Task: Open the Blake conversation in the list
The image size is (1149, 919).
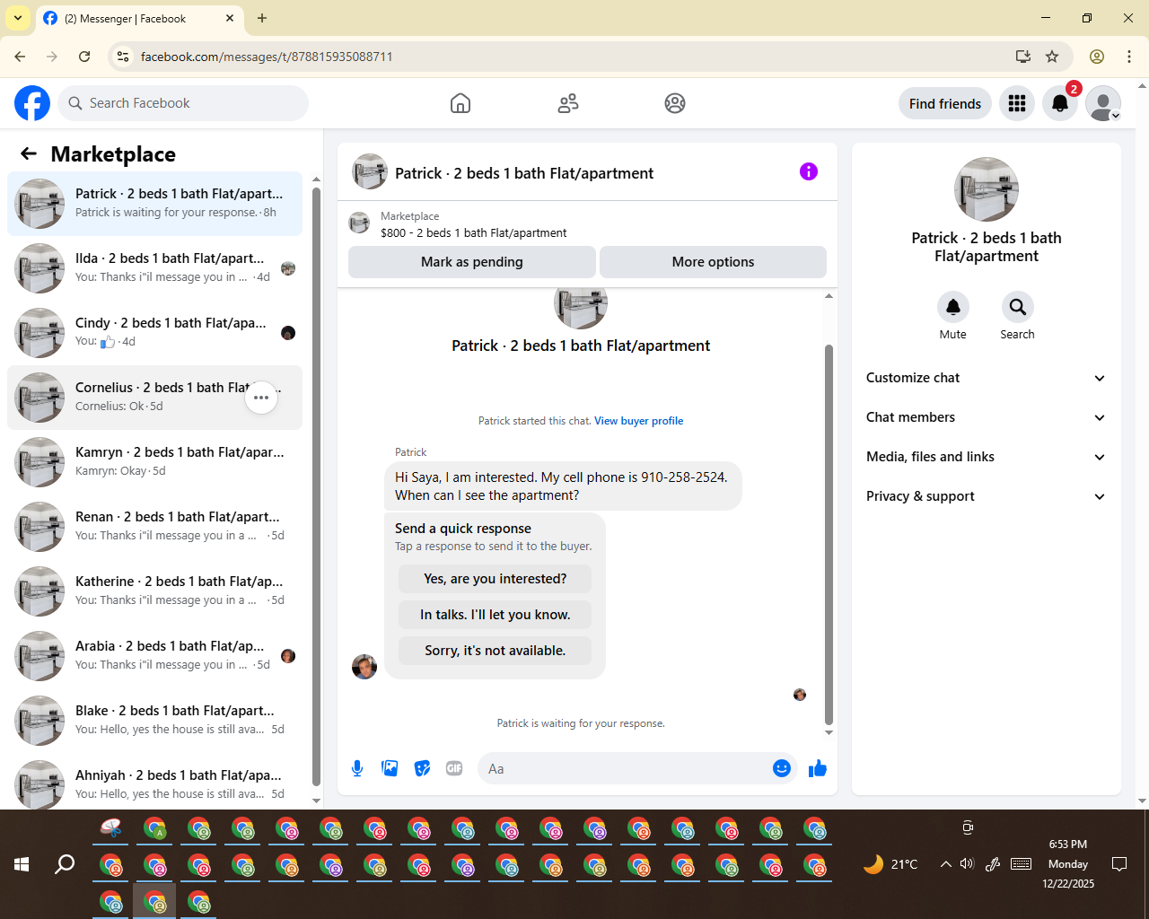Action: point(154,721)
